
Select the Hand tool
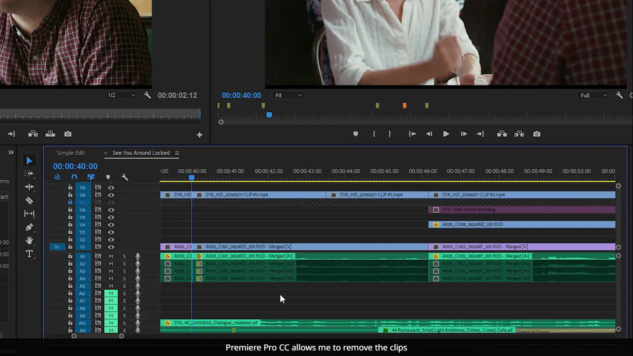[29, 240]
